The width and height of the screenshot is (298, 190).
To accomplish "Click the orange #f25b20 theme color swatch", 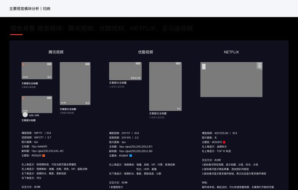I will 44,156.
